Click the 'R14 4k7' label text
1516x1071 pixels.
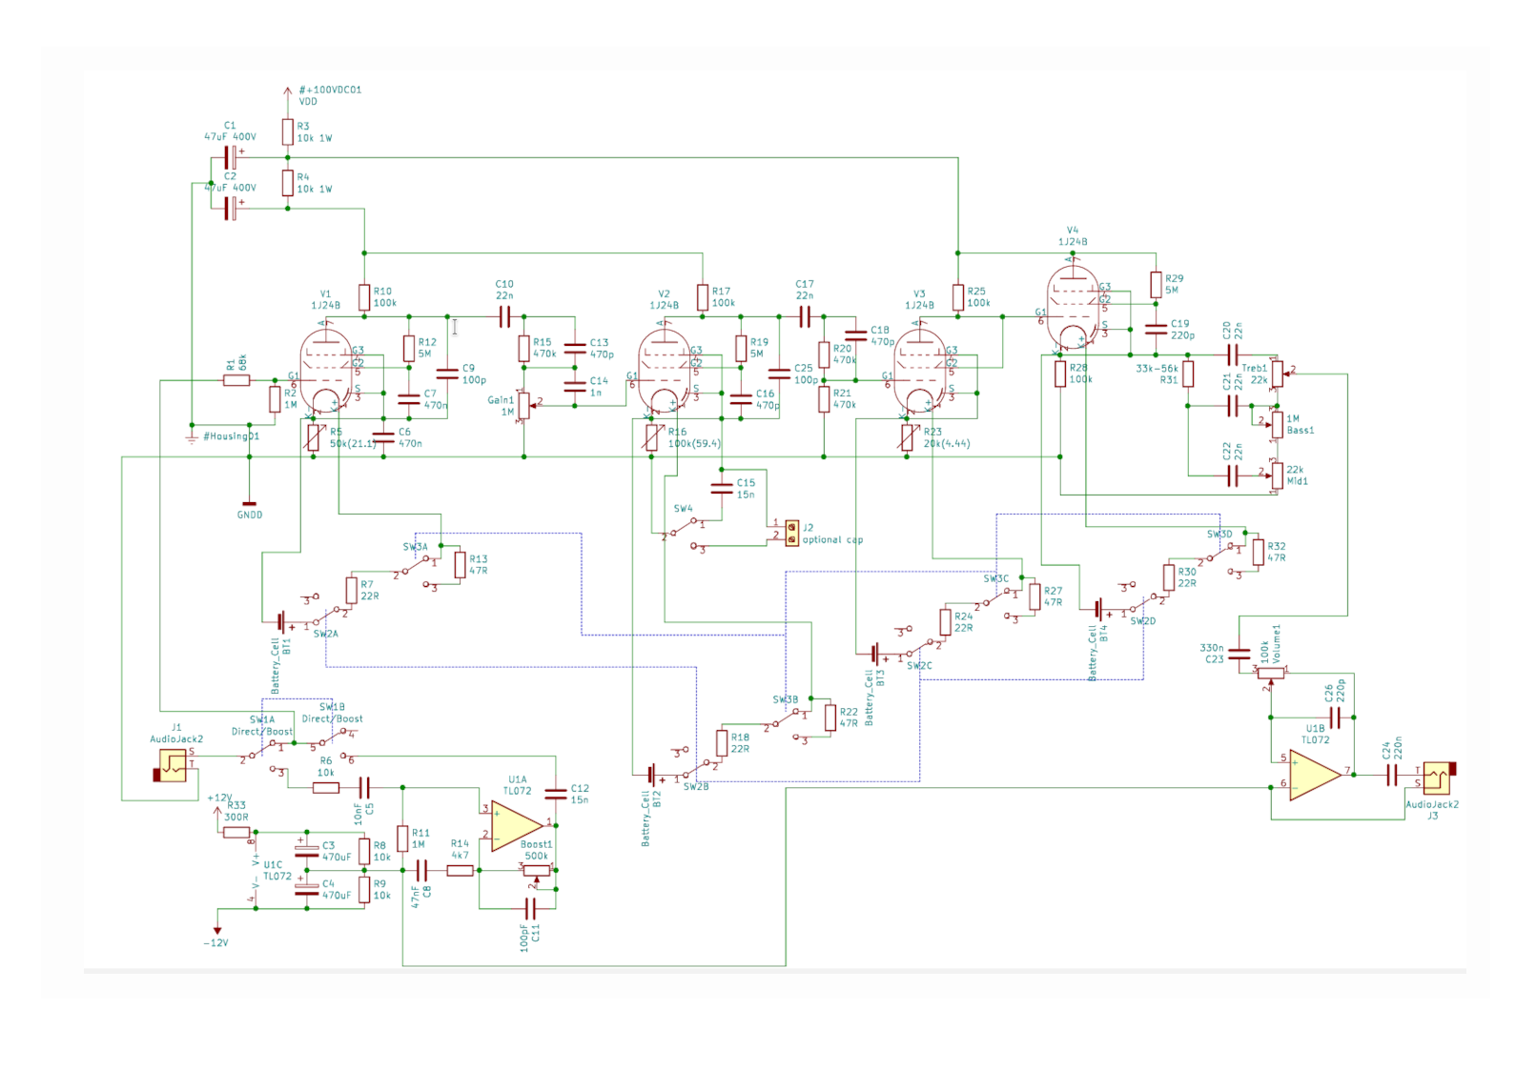(460, 849)
